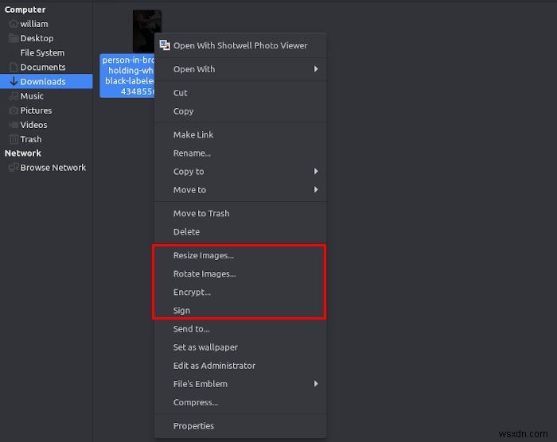Viewport: 557px width, 442px height.
Task: Open Properties from context menu
Action: click(x=240, y=425)
